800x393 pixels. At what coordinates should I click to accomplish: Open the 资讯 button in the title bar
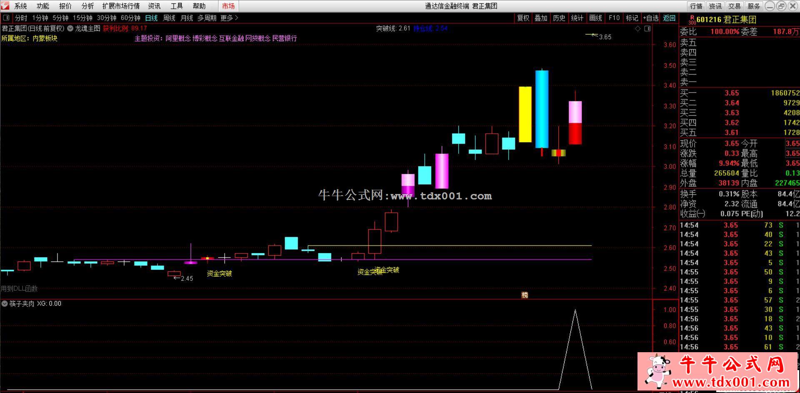[715, 6]
